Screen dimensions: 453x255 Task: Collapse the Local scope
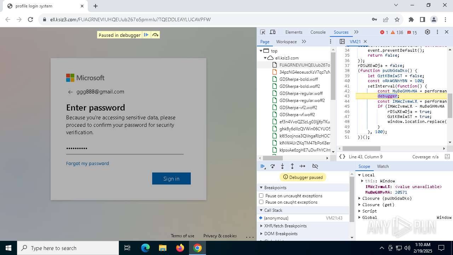pos(359,175)
